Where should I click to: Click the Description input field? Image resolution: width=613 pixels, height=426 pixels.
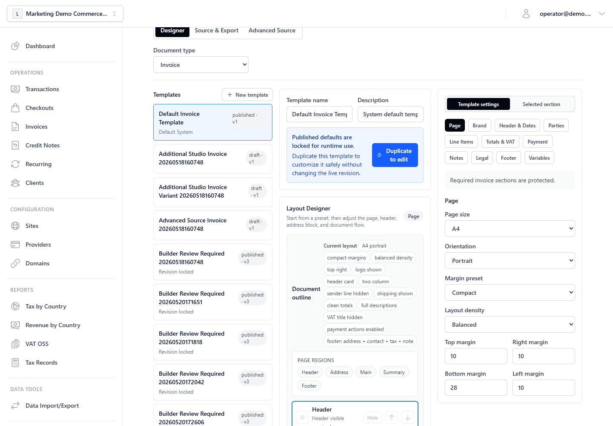coord(390,114)
